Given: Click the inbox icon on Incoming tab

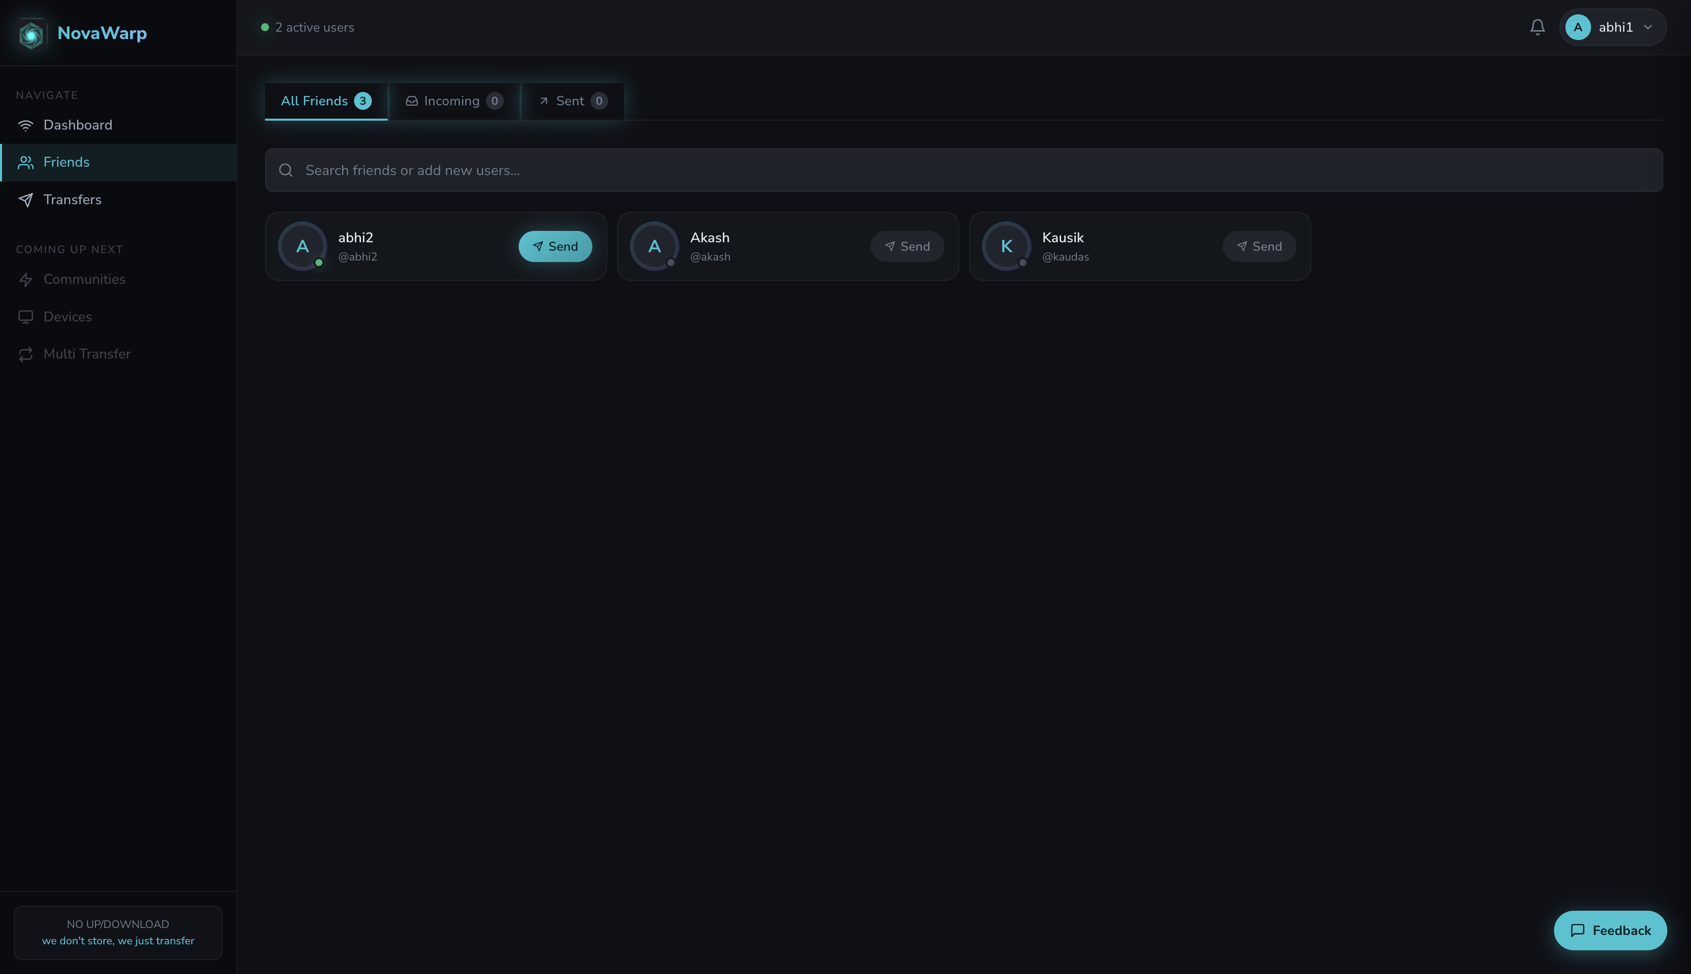Looking at the screenshot, I should coord(411,101).
